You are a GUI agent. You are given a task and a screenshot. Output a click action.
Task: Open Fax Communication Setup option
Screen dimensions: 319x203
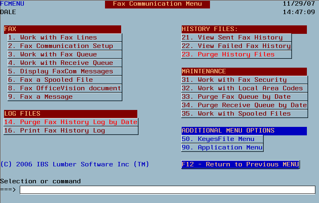click(x=65, y=46)
